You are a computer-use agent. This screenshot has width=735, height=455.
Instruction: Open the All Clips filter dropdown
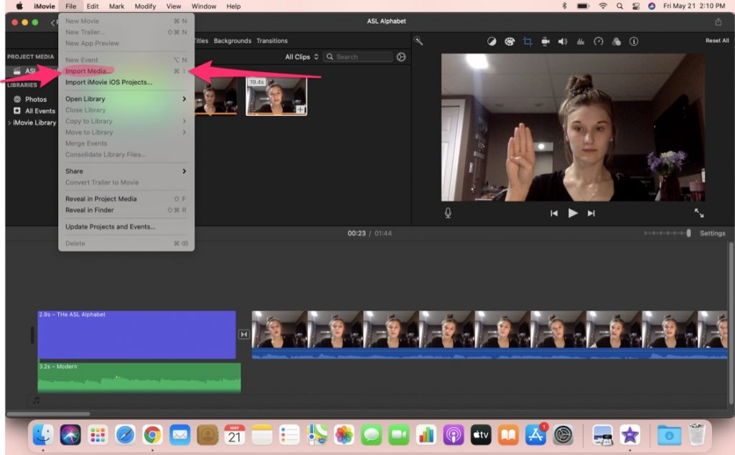click(302, 57)
